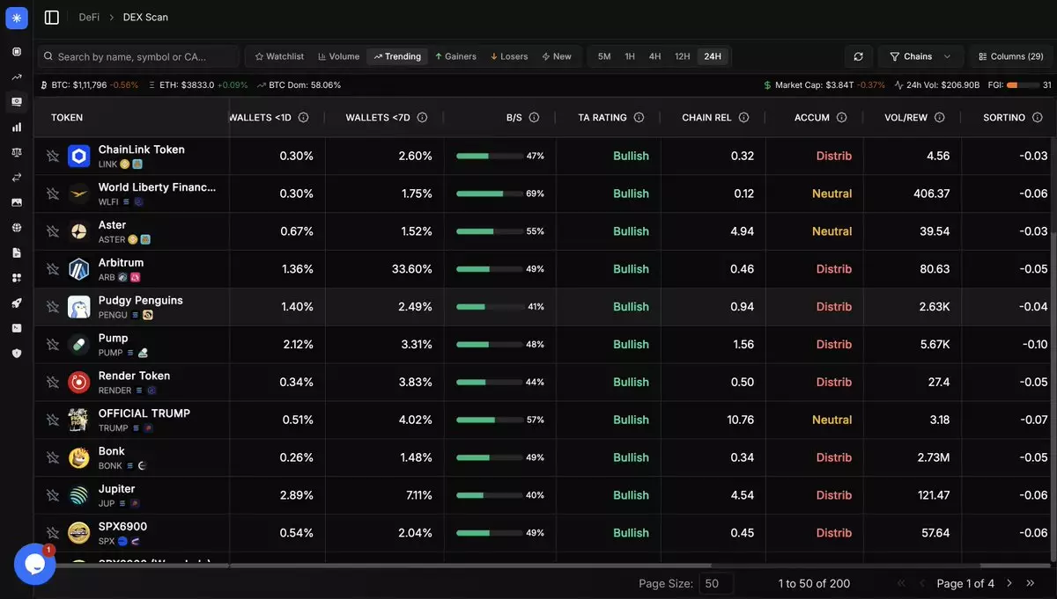Toggle watchlist star for ChainLink Token
The image size is (1057, 599).
pyautogui.click(x=53, y=157)
